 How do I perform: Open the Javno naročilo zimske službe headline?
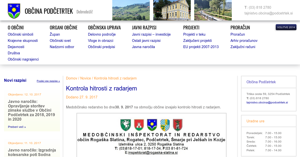[31, 110]
